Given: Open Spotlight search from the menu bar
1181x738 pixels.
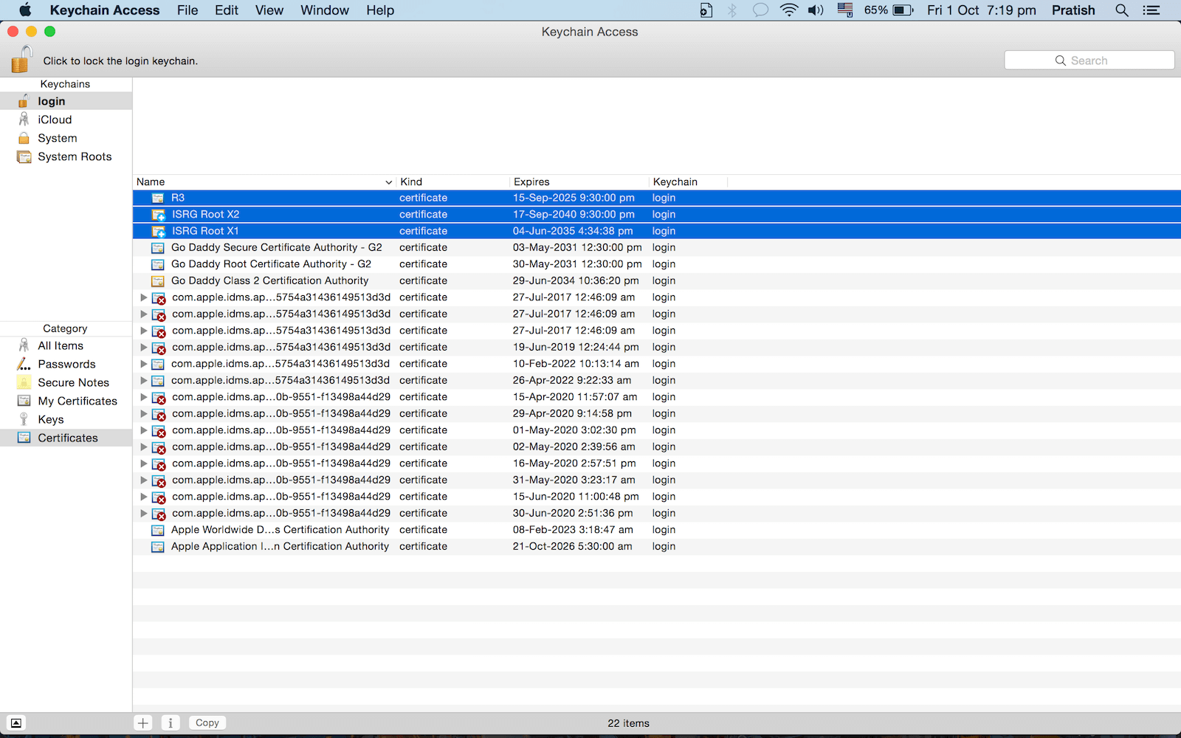Looking at the screenshot, I should [1121, 10].
